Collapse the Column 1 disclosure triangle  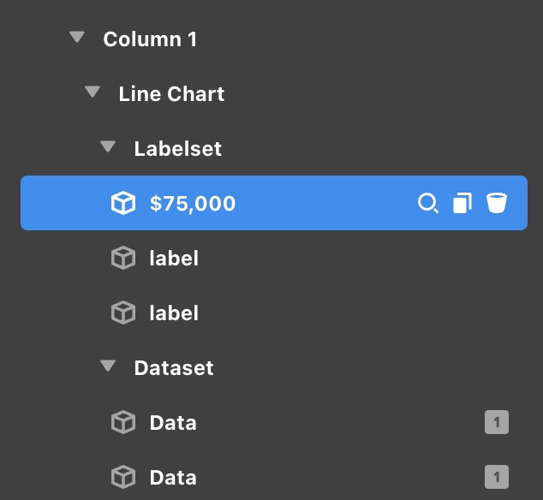[x=78, y=38]
